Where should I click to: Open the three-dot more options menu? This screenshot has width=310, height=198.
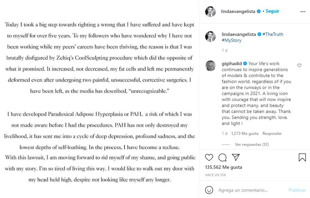[303, 12]
